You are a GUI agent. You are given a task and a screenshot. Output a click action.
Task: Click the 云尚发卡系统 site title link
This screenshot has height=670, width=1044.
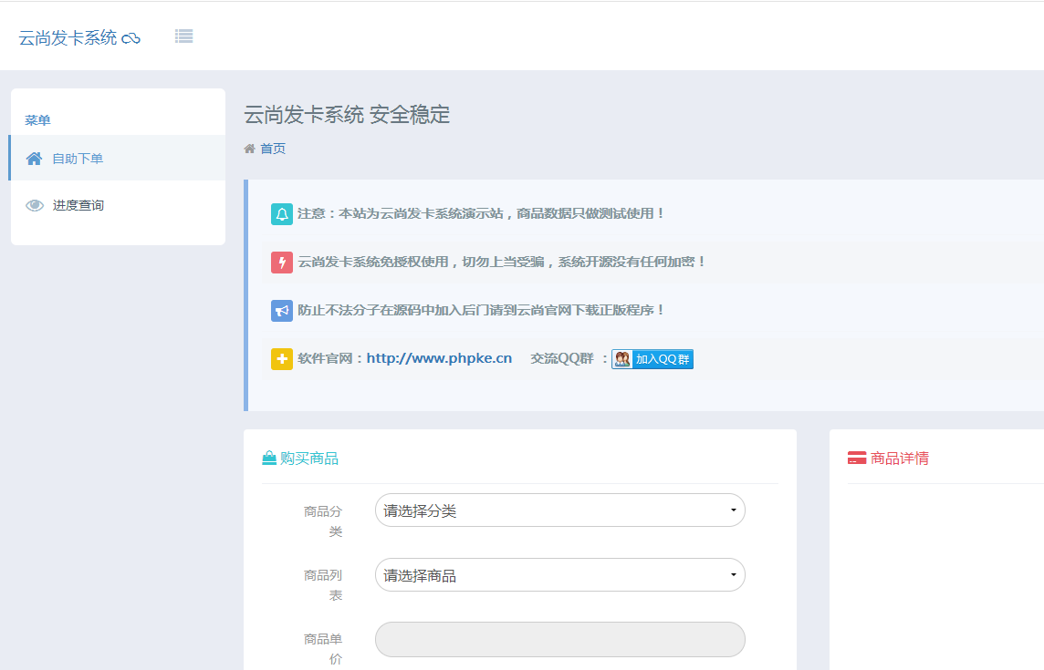(68, 38)
